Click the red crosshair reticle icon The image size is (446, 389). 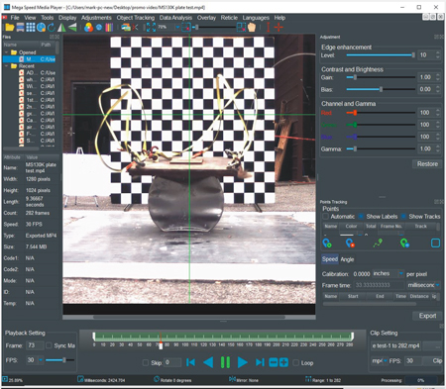(x=279, y=28)
